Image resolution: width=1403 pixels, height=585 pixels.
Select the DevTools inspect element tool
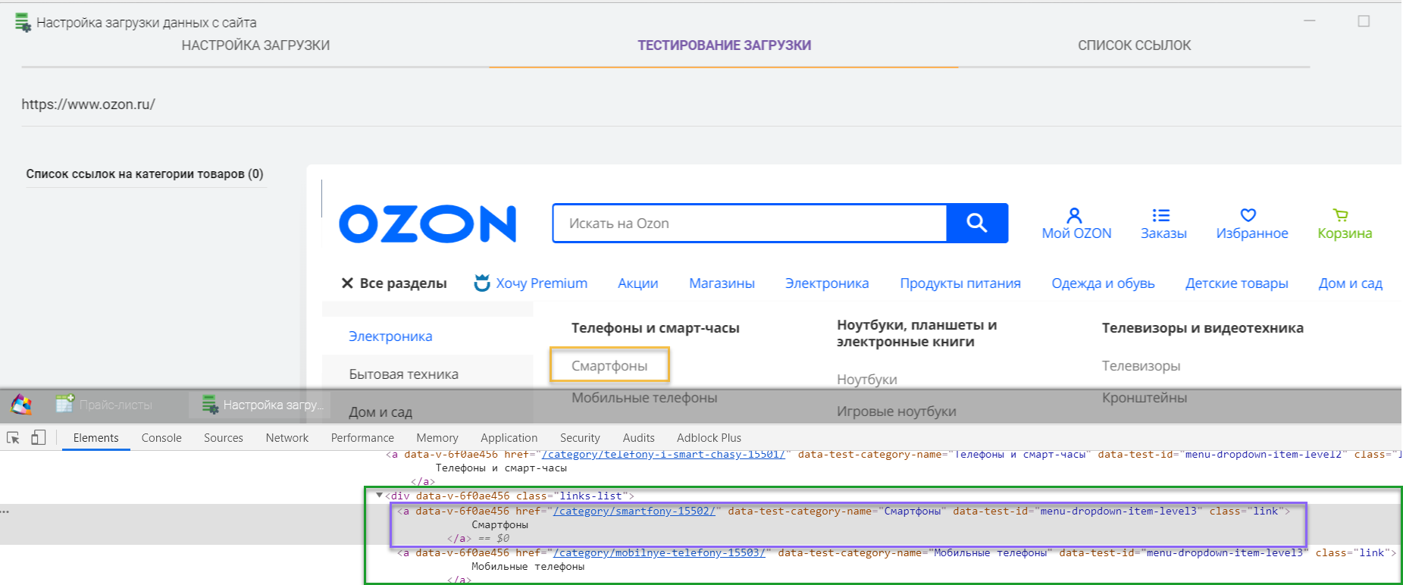pyautogui.click(x=13, y=438)
